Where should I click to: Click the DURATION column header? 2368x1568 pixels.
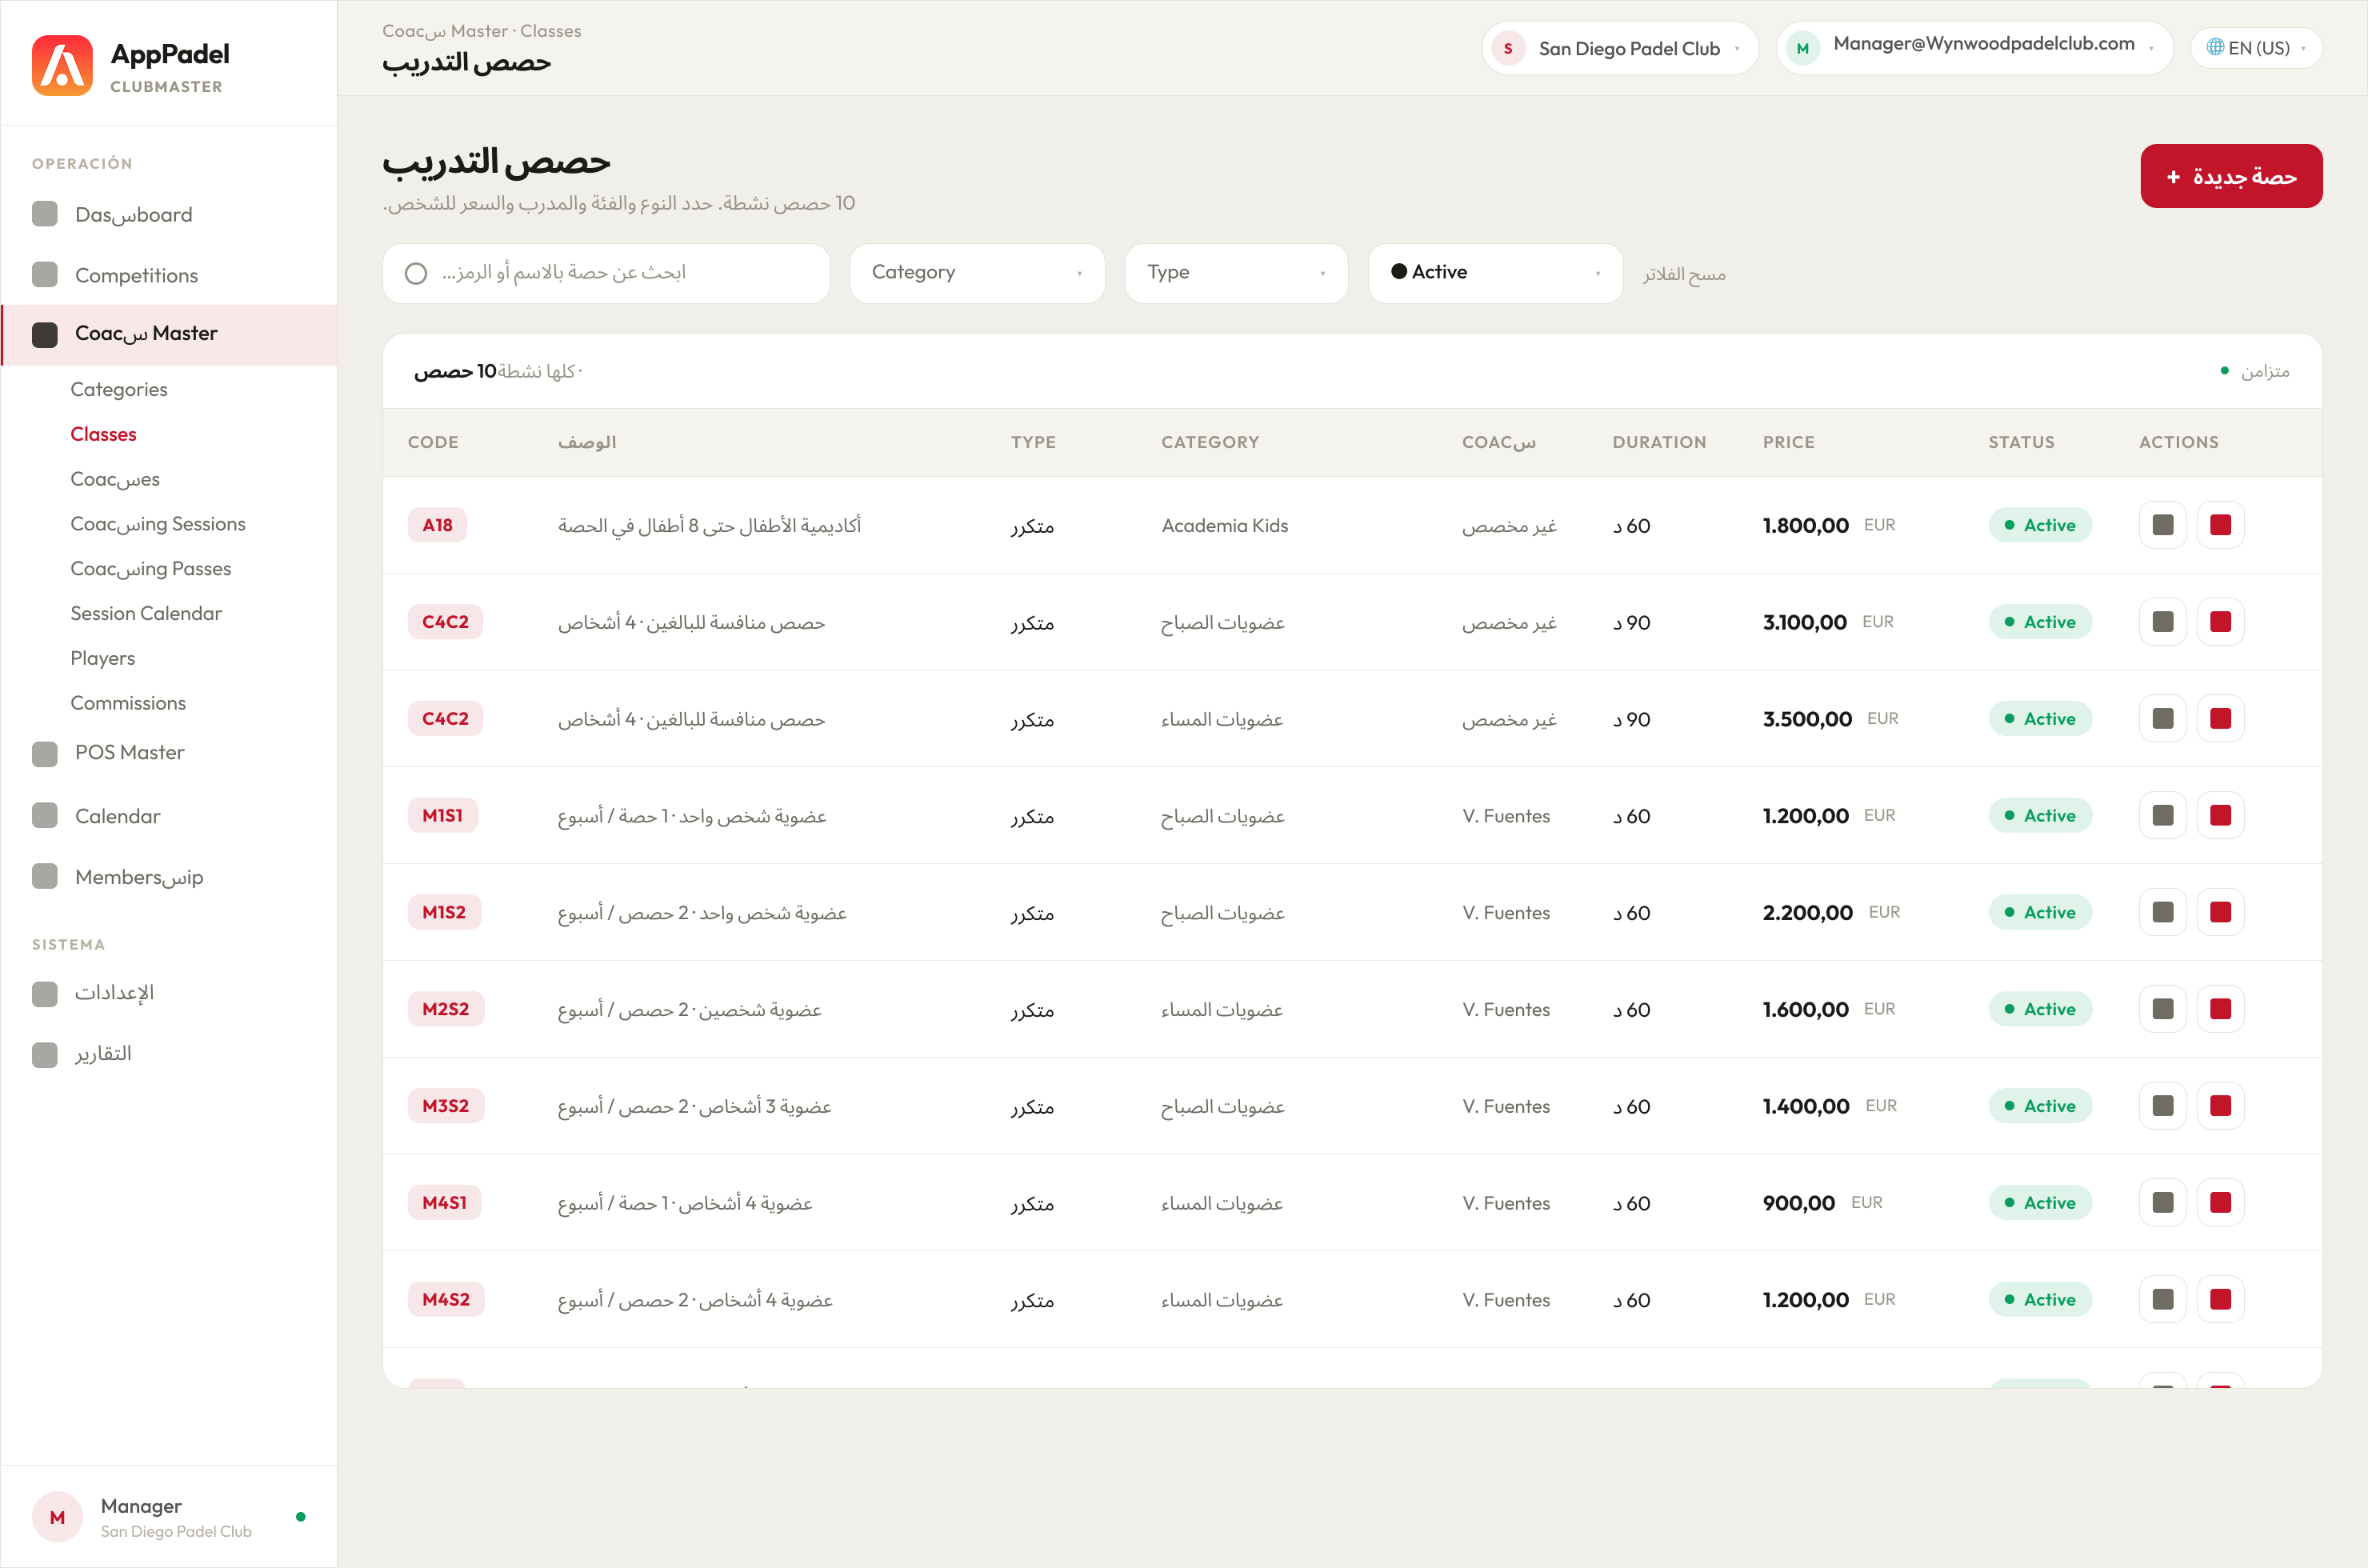coord(1659,442)
